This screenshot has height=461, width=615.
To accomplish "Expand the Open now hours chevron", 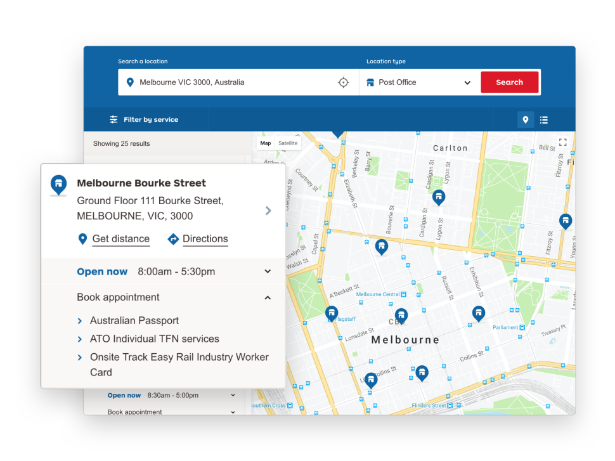I will pyautogui.click(x=268, y=271).
